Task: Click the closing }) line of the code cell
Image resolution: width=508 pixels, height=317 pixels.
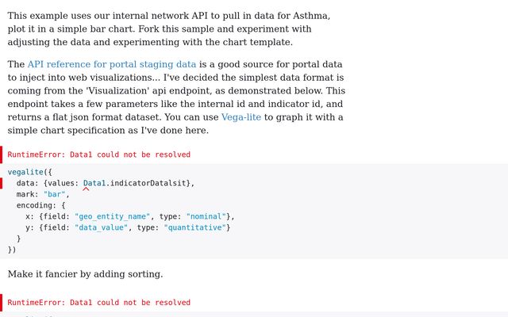Action: pos(12,250)
